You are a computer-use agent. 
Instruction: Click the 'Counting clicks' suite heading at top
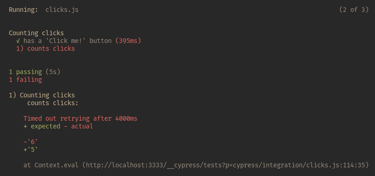coord(36,33)
